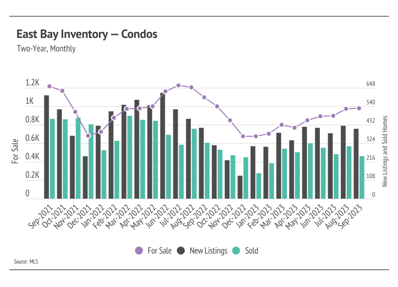Screen dimensions: 398x287
Task: Click the Source: MLS footnote
Action: tap(26, 262)
